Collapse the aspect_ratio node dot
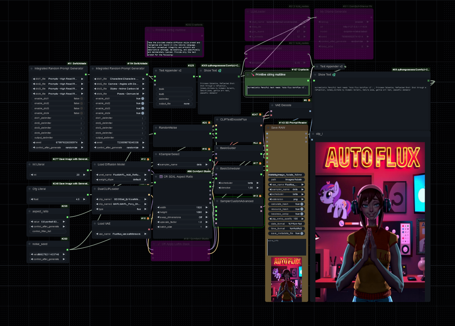 [30, 211]
